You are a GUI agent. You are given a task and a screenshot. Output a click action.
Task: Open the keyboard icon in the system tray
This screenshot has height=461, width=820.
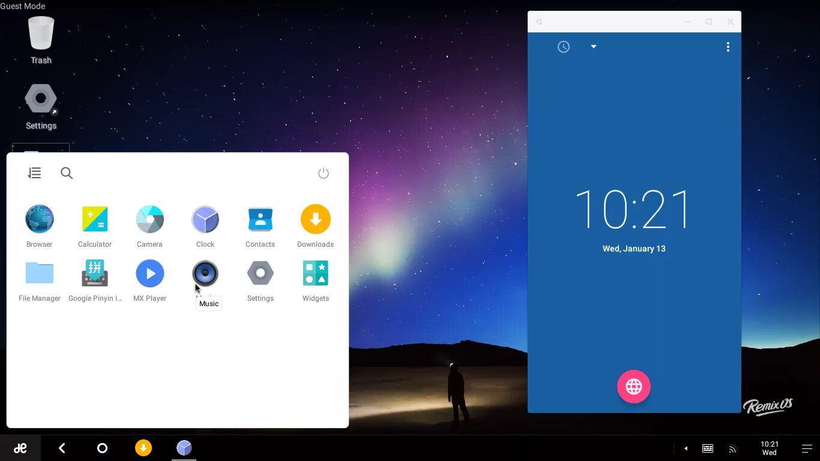pyautogui.click(x=708, y=448)
